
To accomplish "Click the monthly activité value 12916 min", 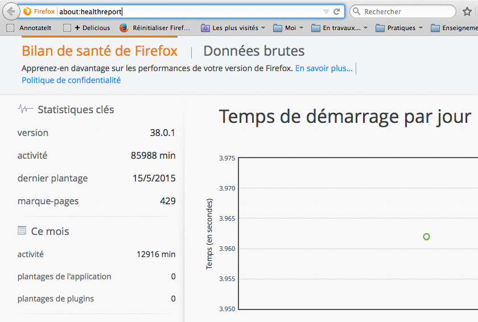I will 156,254.
